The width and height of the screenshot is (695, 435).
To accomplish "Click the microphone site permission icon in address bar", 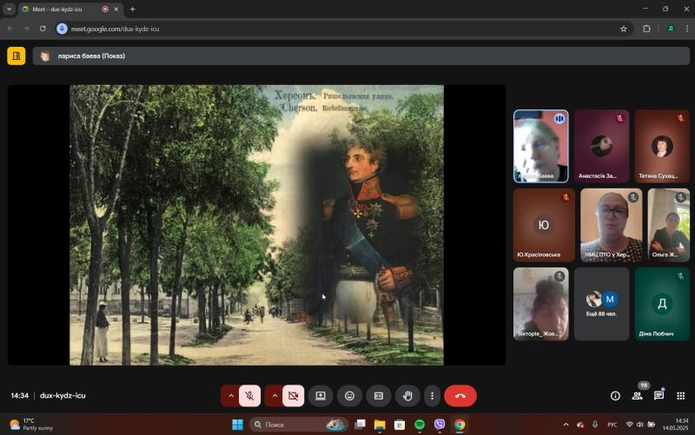I will tap(62, 29).
